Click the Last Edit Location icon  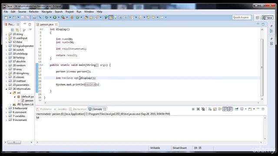coord(149,17)
